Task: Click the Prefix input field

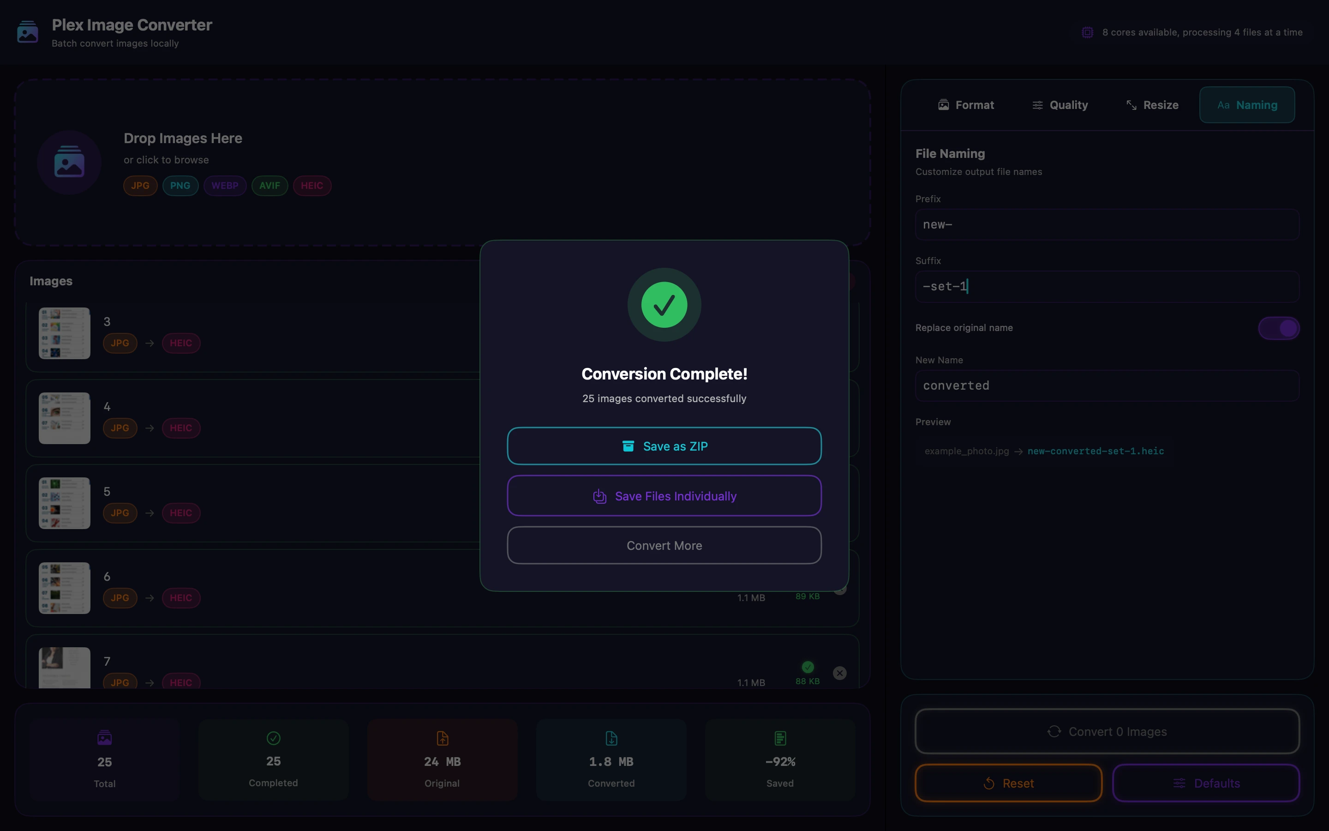Action: tap(1106, 224)
